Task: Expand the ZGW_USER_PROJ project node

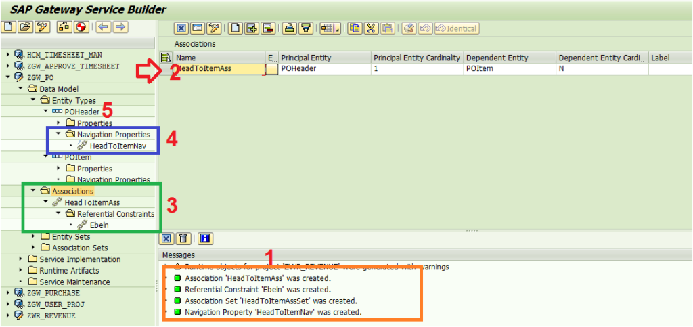Action: (x=7, y=305)
